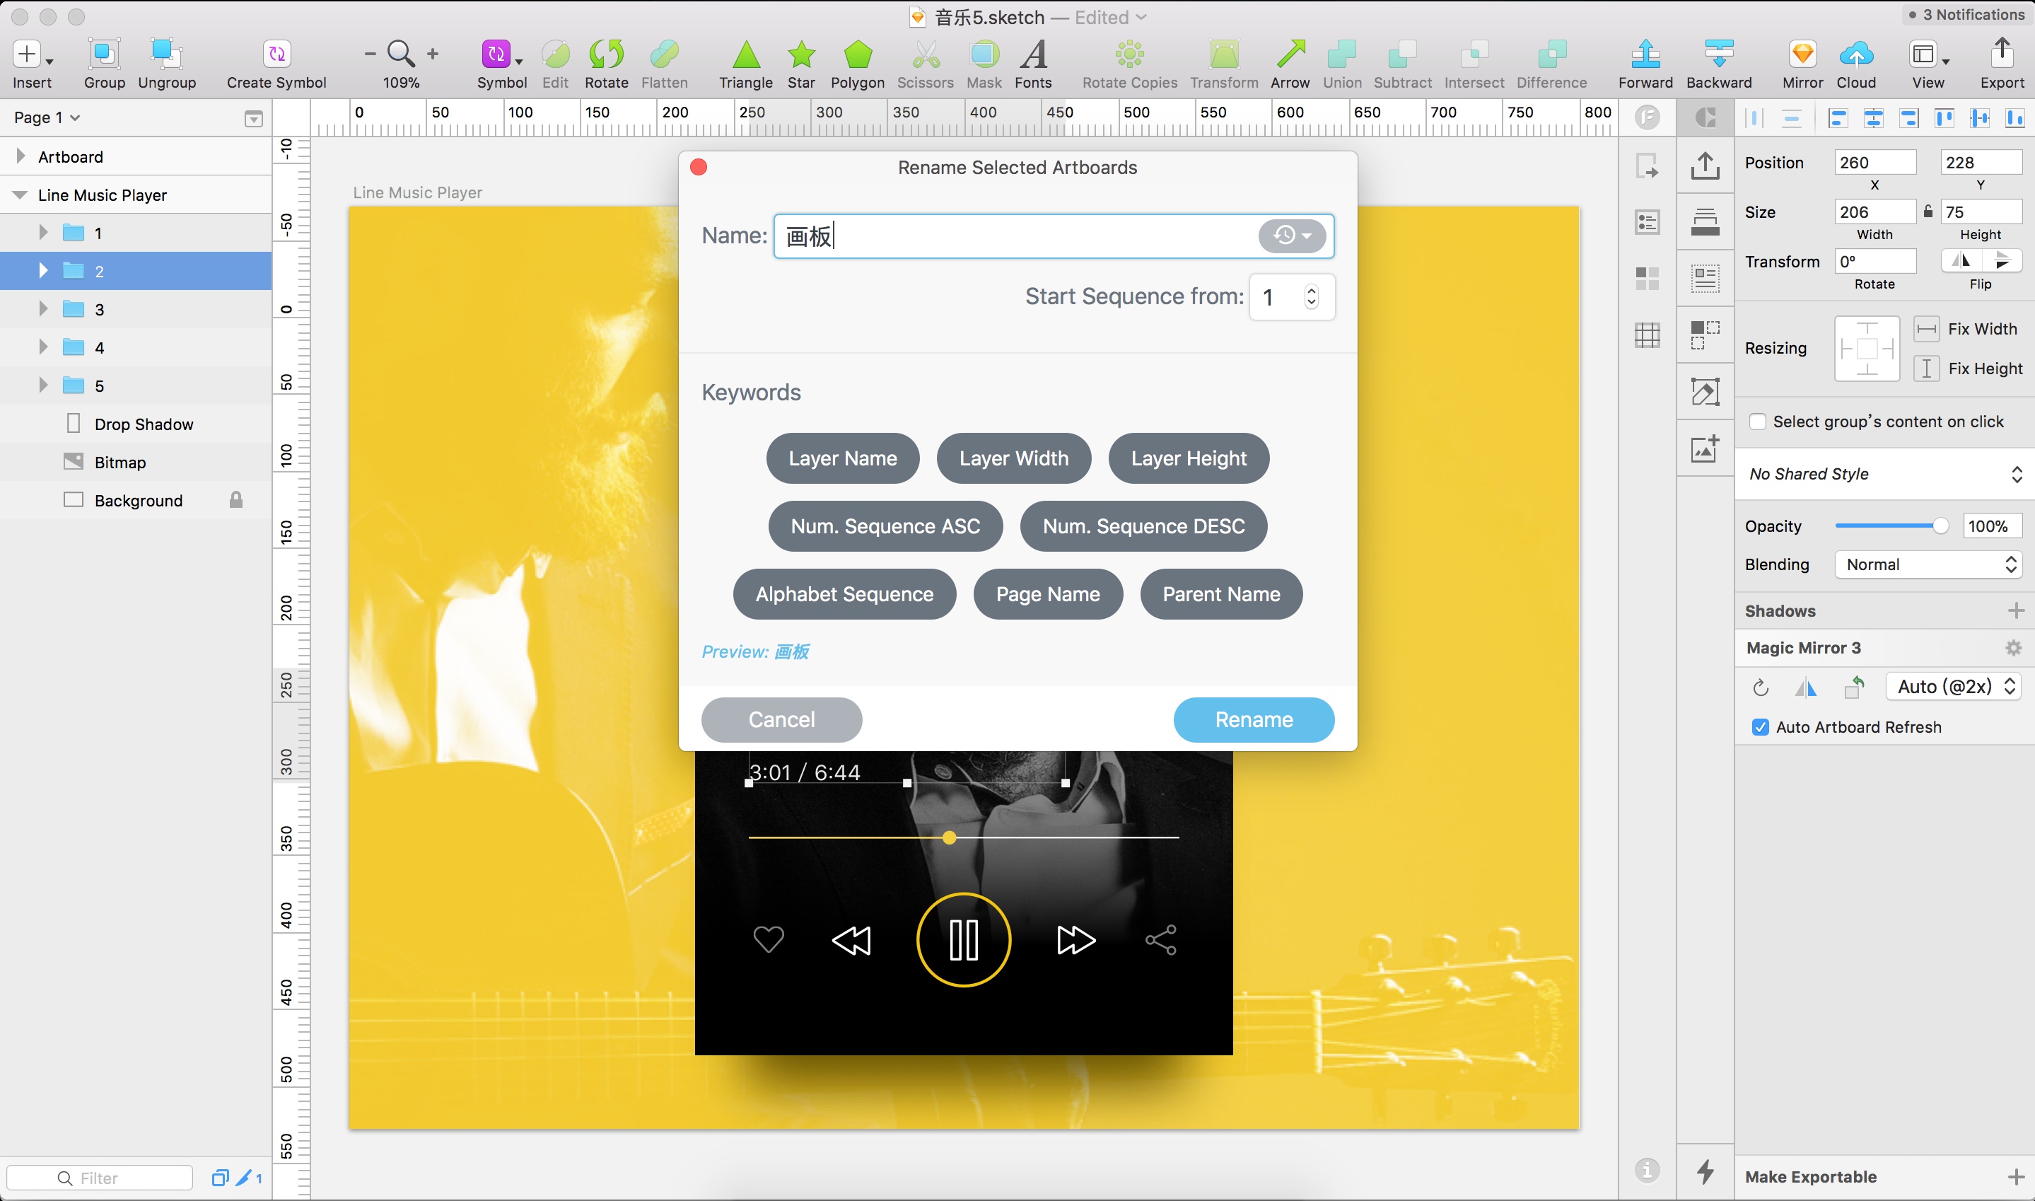
Task: Insert the Num. Sequence ASC keyword
Action: point(885,526)
